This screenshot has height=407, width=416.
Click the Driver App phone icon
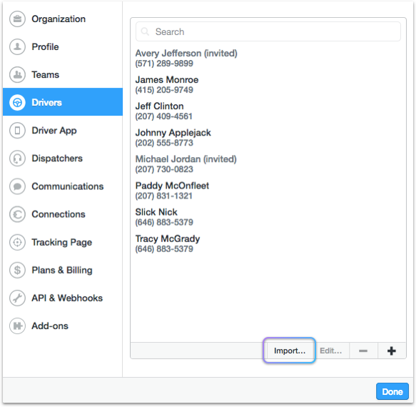pos(17,131)
